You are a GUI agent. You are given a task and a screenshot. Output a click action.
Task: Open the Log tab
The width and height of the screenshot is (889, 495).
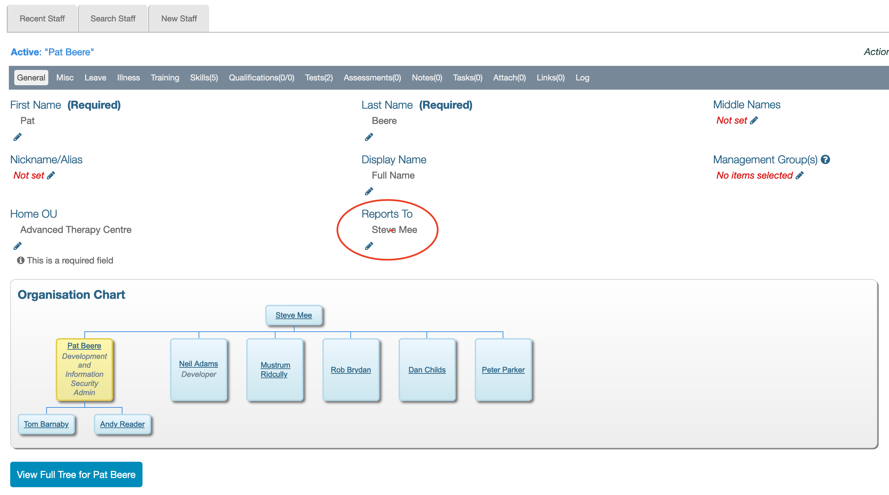click(x=582, y=77)
